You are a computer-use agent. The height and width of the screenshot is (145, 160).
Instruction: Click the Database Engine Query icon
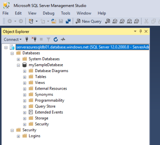click(x=107, y=21)
